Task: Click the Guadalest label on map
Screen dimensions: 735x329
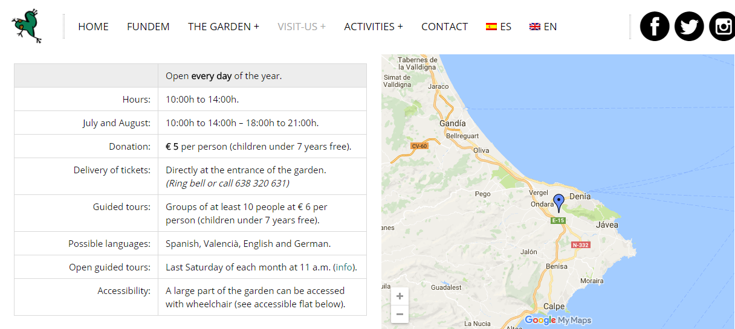Action: point(446,288)
